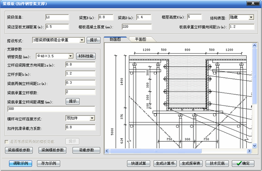Toggle 是否考虑梁两侧的楼板荷载 checkbox
The width and height of the screenshot is (262, 171).
7,142
